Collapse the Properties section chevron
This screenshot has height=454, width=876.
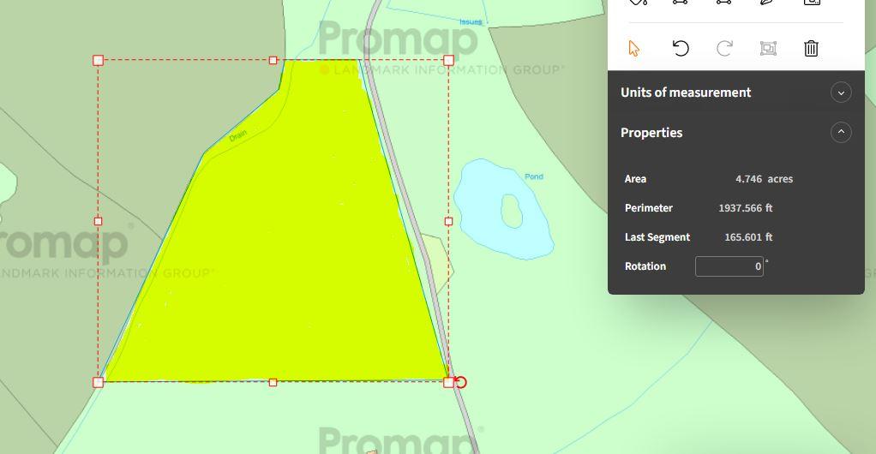(x=841, y=133)
